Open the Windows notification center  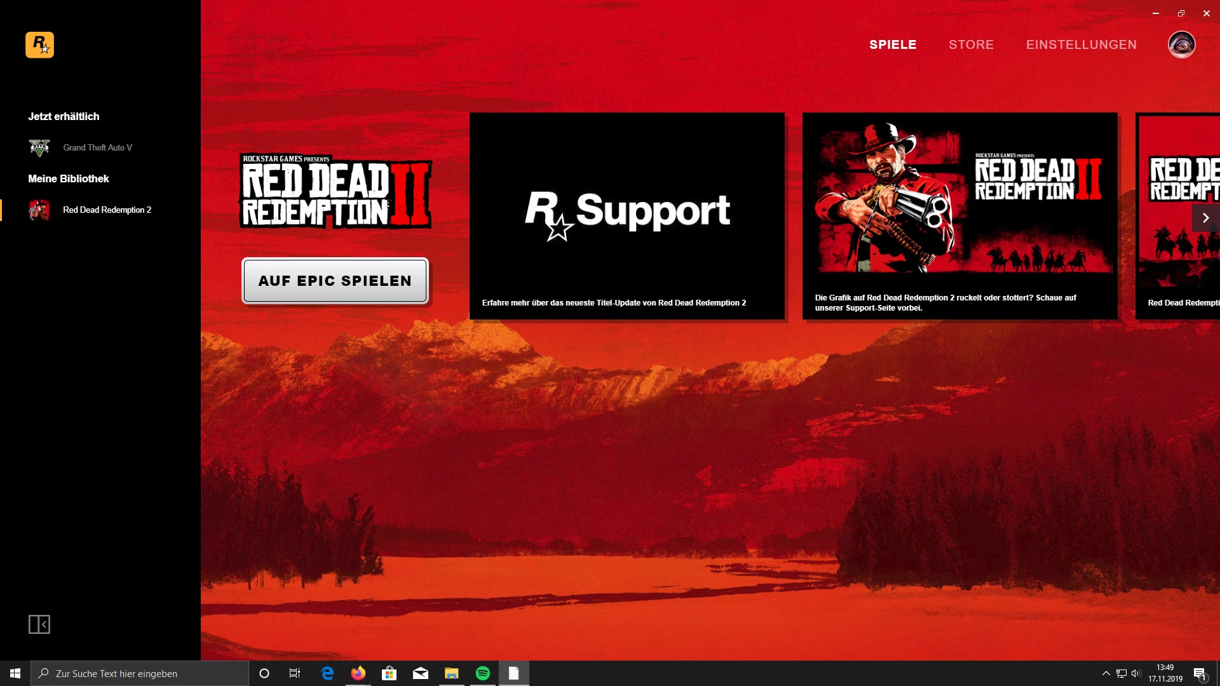point(1200,673)
